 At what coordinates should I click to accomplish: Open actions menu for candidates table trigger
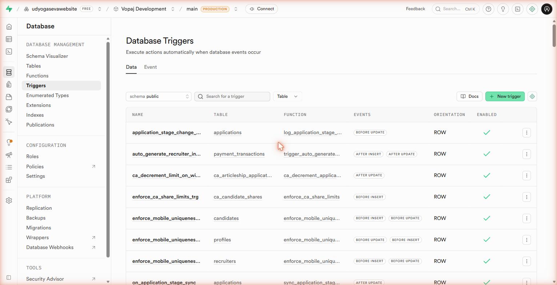(x=527, y=218)
